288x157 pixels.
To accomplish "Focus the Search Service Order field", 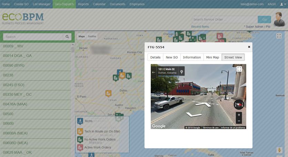I will pos(225,19).
